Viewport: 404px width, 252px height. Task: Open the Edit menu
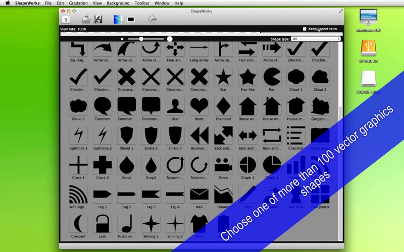tap(60, 3)
